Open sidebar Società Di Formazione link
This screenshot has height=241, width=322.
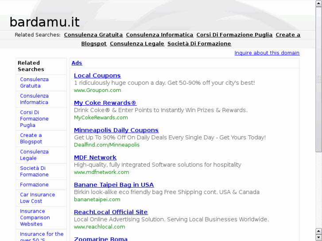[x=34, y=171]
